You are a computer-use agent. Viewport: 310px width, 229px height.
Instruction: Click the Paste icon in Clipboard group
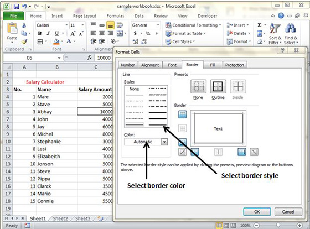(x=12, y=28)
